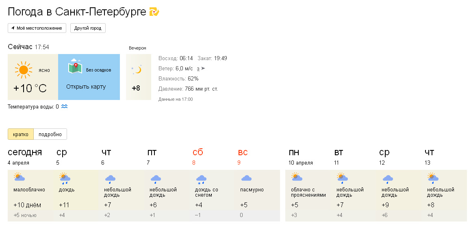Switch to the кратко forecast view
Screen dimensions: 471x230
pyautogui.click(x=21, y=134)
